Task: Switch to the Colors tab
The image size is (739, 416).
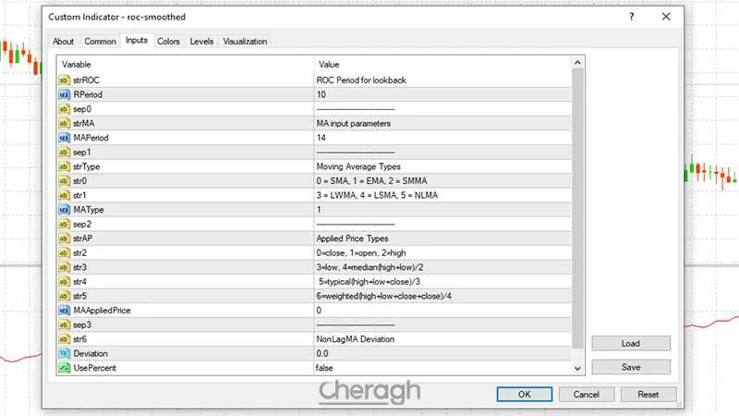Action: tap(168, 42)
